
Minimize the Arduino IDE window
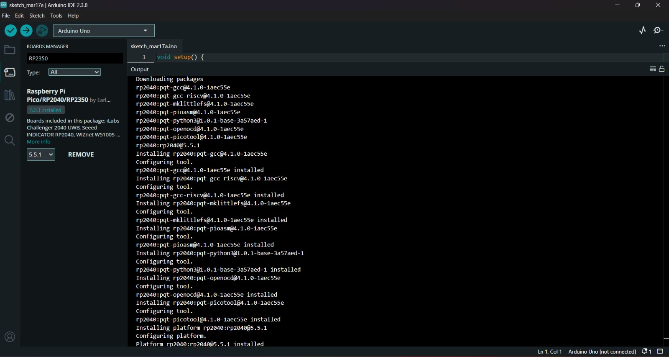pyautogui.click(x=617, y=5)
